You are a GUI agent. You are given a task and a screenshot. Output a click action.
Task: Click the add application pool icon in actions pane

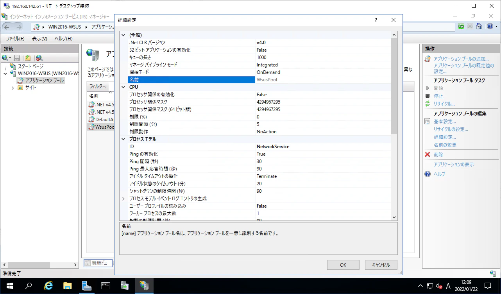[428, 59]
